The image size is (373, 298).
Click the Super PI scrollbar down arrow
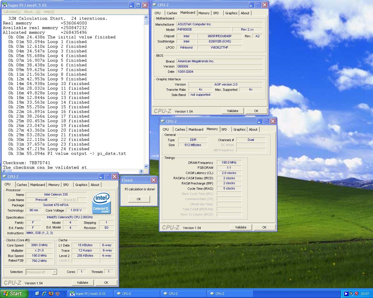pyautogui.click(x=146, y=166)
